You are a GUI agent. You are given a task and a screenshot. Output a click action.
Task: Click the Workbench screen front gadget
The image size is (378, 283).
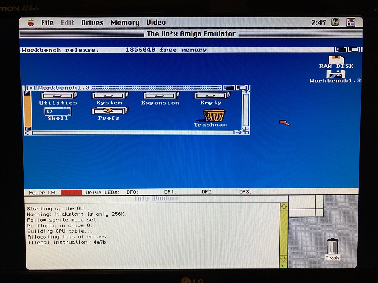click(x=354, y=50)
